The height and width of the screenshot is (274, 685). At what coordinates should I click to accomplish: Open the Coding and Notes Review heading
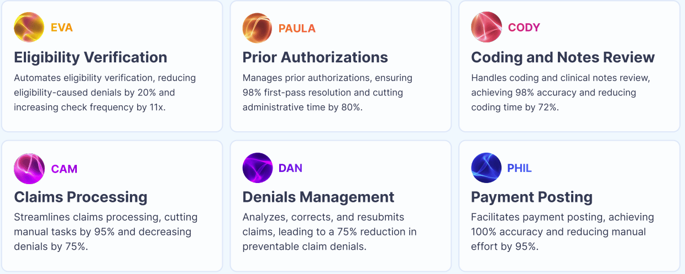(x=563, y=57)
